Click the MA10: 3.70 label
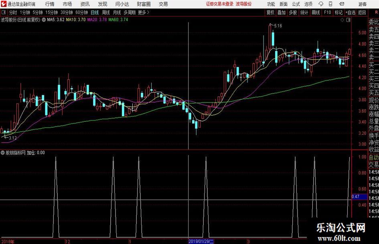Viewport: 379px width, 244px height. (76, 20)
